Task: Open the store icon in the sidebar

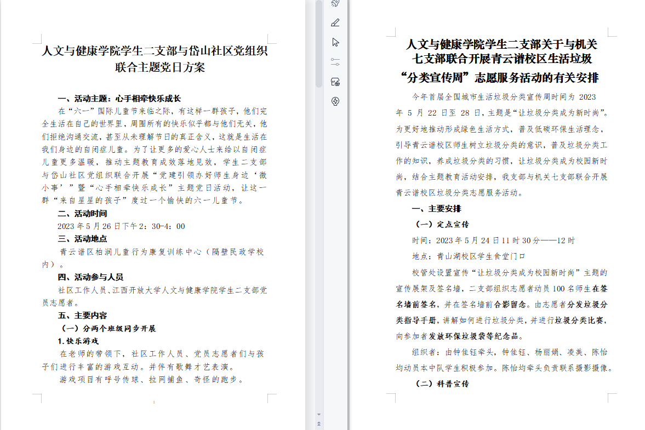Action: click(335, 82)
